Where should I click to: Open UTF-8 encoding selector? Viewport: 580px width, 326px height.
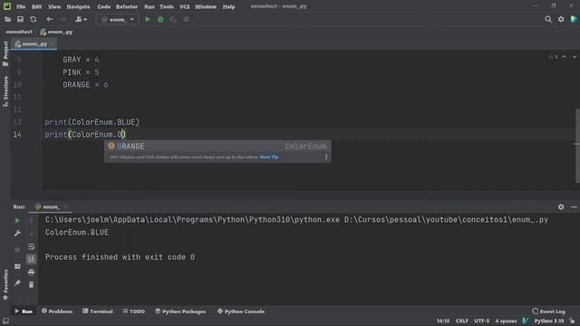481,321
